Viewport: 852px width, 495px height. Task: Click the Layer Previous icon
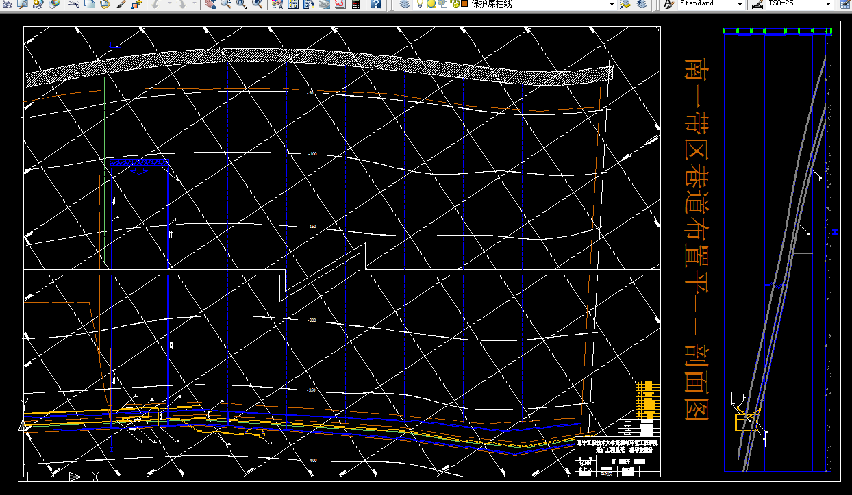point(641,3)
